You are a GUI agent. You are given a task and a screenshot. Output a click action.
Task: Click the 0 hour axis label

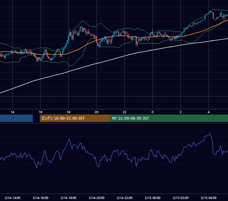coord(153,112)
